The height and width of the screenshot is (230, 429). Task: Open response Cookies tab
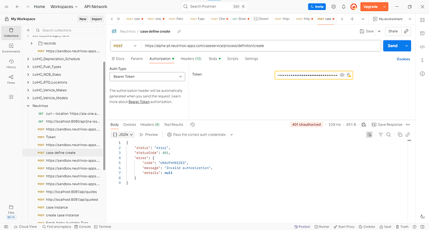[129, 124]
